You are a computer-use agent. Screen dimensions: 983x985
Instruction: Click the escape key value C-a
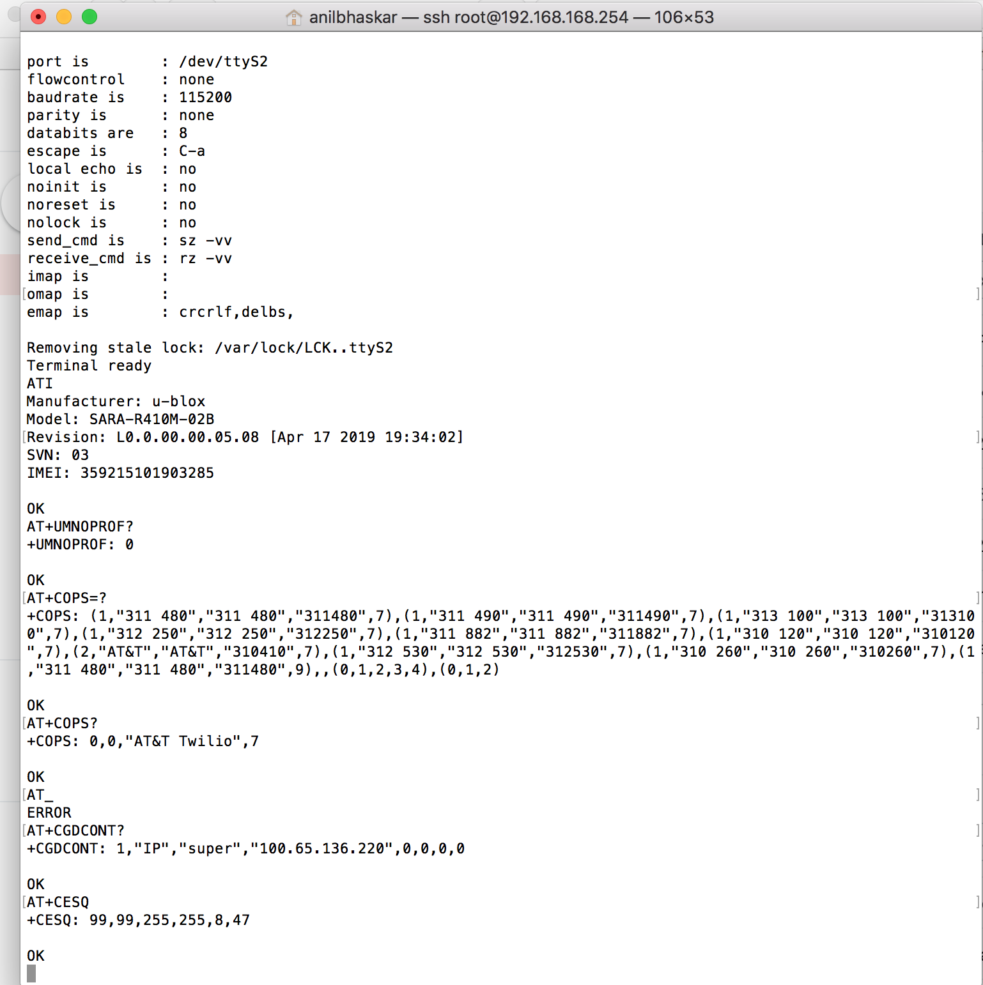(x=192, y=151)
